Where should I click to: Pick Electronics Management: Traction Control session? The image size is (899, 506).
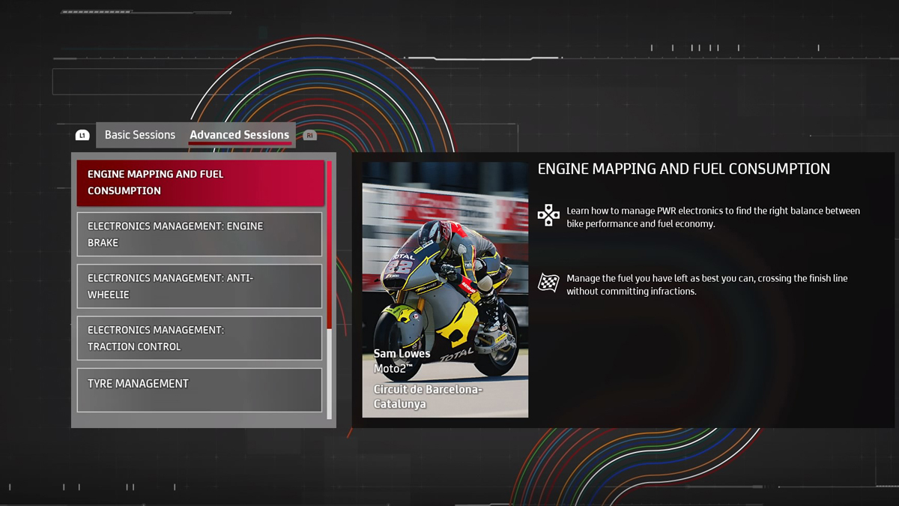tap(199, 338)
